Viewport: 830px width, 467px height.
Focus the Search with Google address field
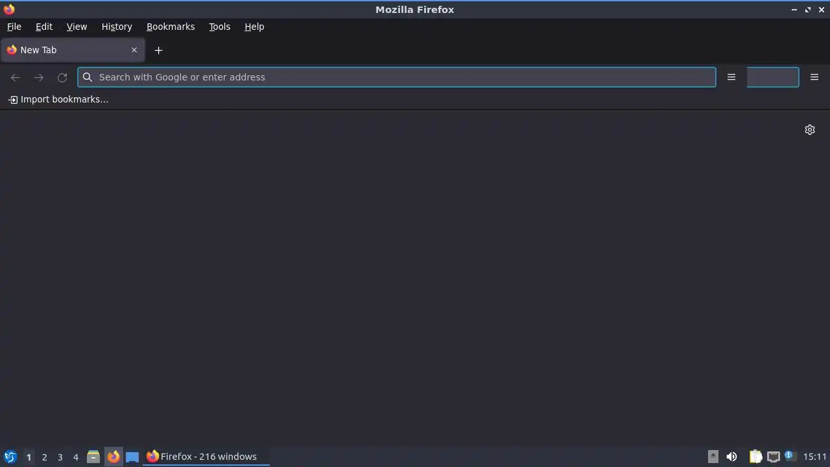click(x=397, y=77)
